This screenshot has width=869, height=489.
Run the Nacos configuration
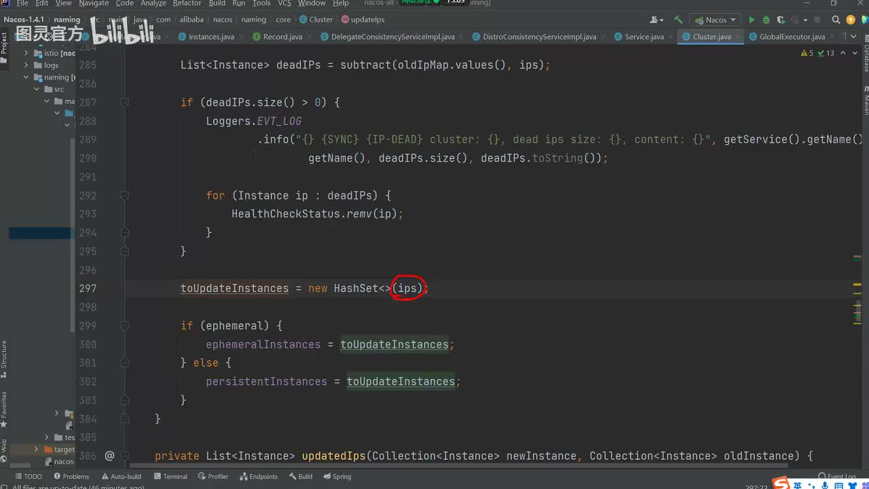(752, 20)
